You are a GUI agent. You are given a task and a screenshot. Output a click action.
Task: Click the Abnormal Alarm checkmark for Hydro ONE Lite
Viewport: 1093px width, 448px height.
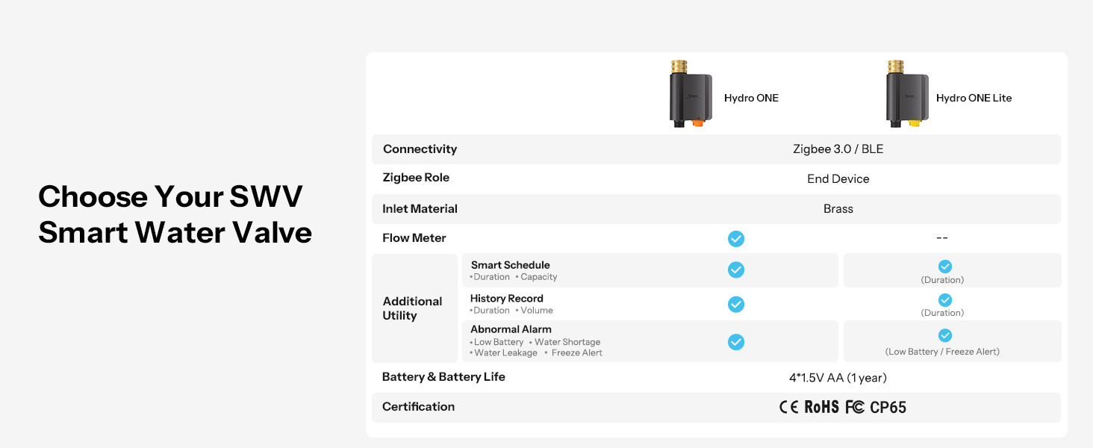945,335
